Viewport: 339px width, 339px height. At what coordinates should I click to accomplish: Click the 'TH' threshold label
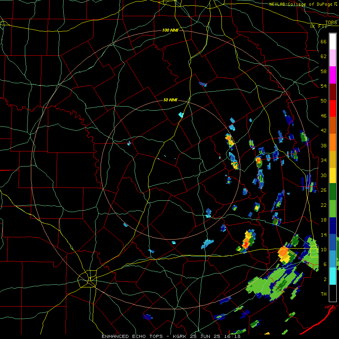[324, 294]
